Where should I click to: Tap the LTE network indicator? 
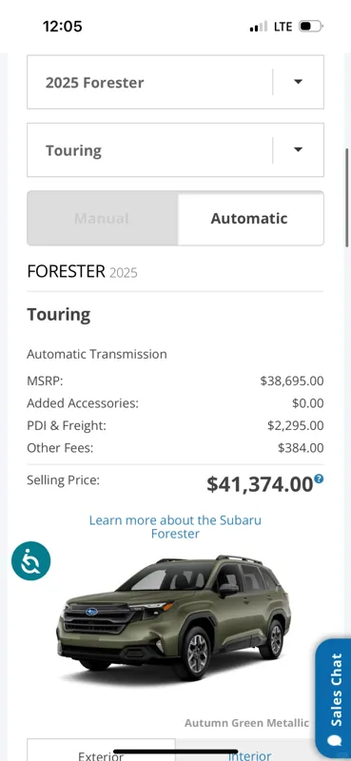pos(283,27)
